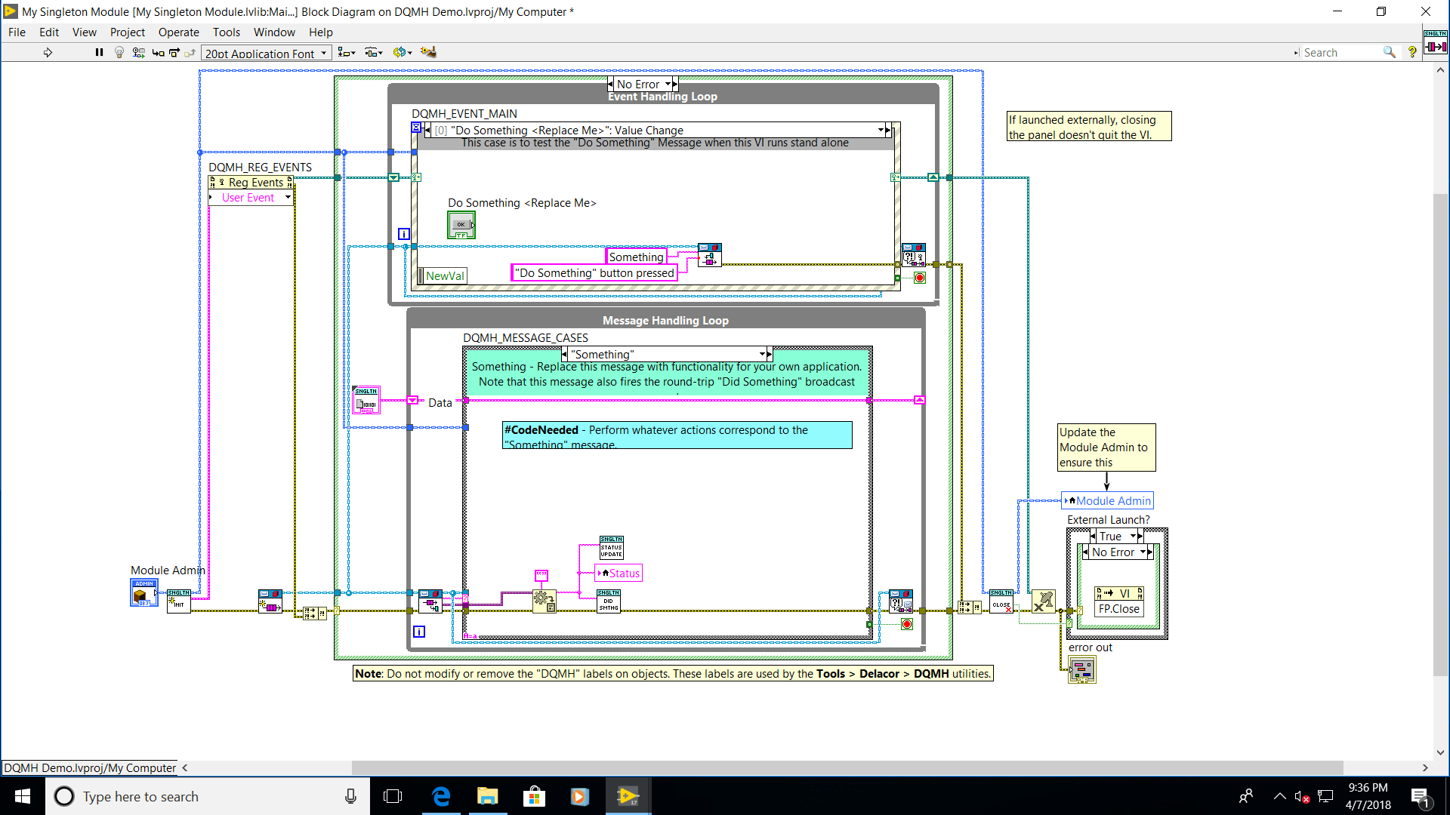
Task: Click the Status local variable
Action: 619,573
